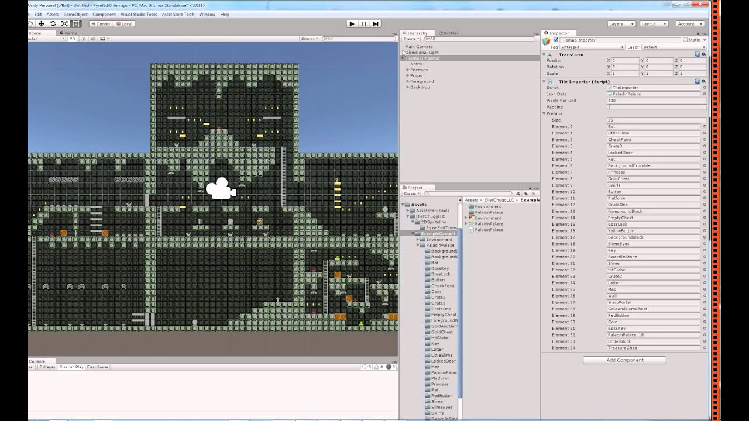Click the Transform component gear icon
The height and width of the screenshot is (421, 749).
pyautogui.click(x=704, y=54)
